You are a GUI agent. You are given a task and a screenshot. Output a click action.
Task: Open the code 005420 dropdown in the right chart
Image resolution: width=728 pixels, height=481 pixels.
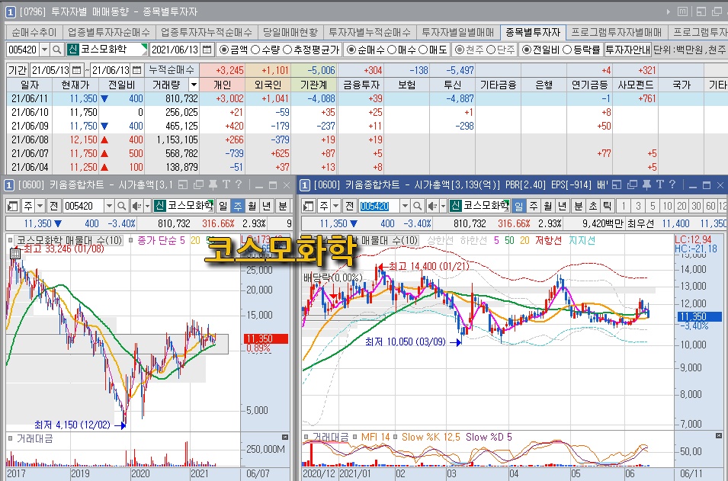point(405,206)
